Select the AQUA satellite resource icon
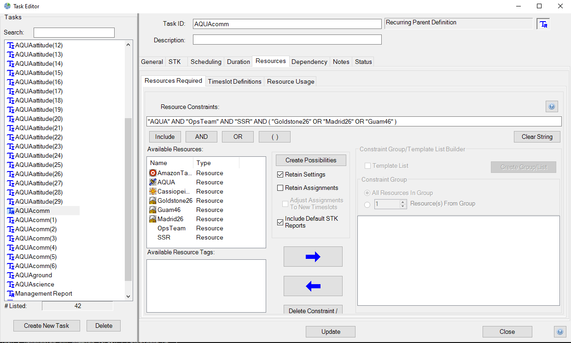The image size is (571, 343). click(153, 183)
